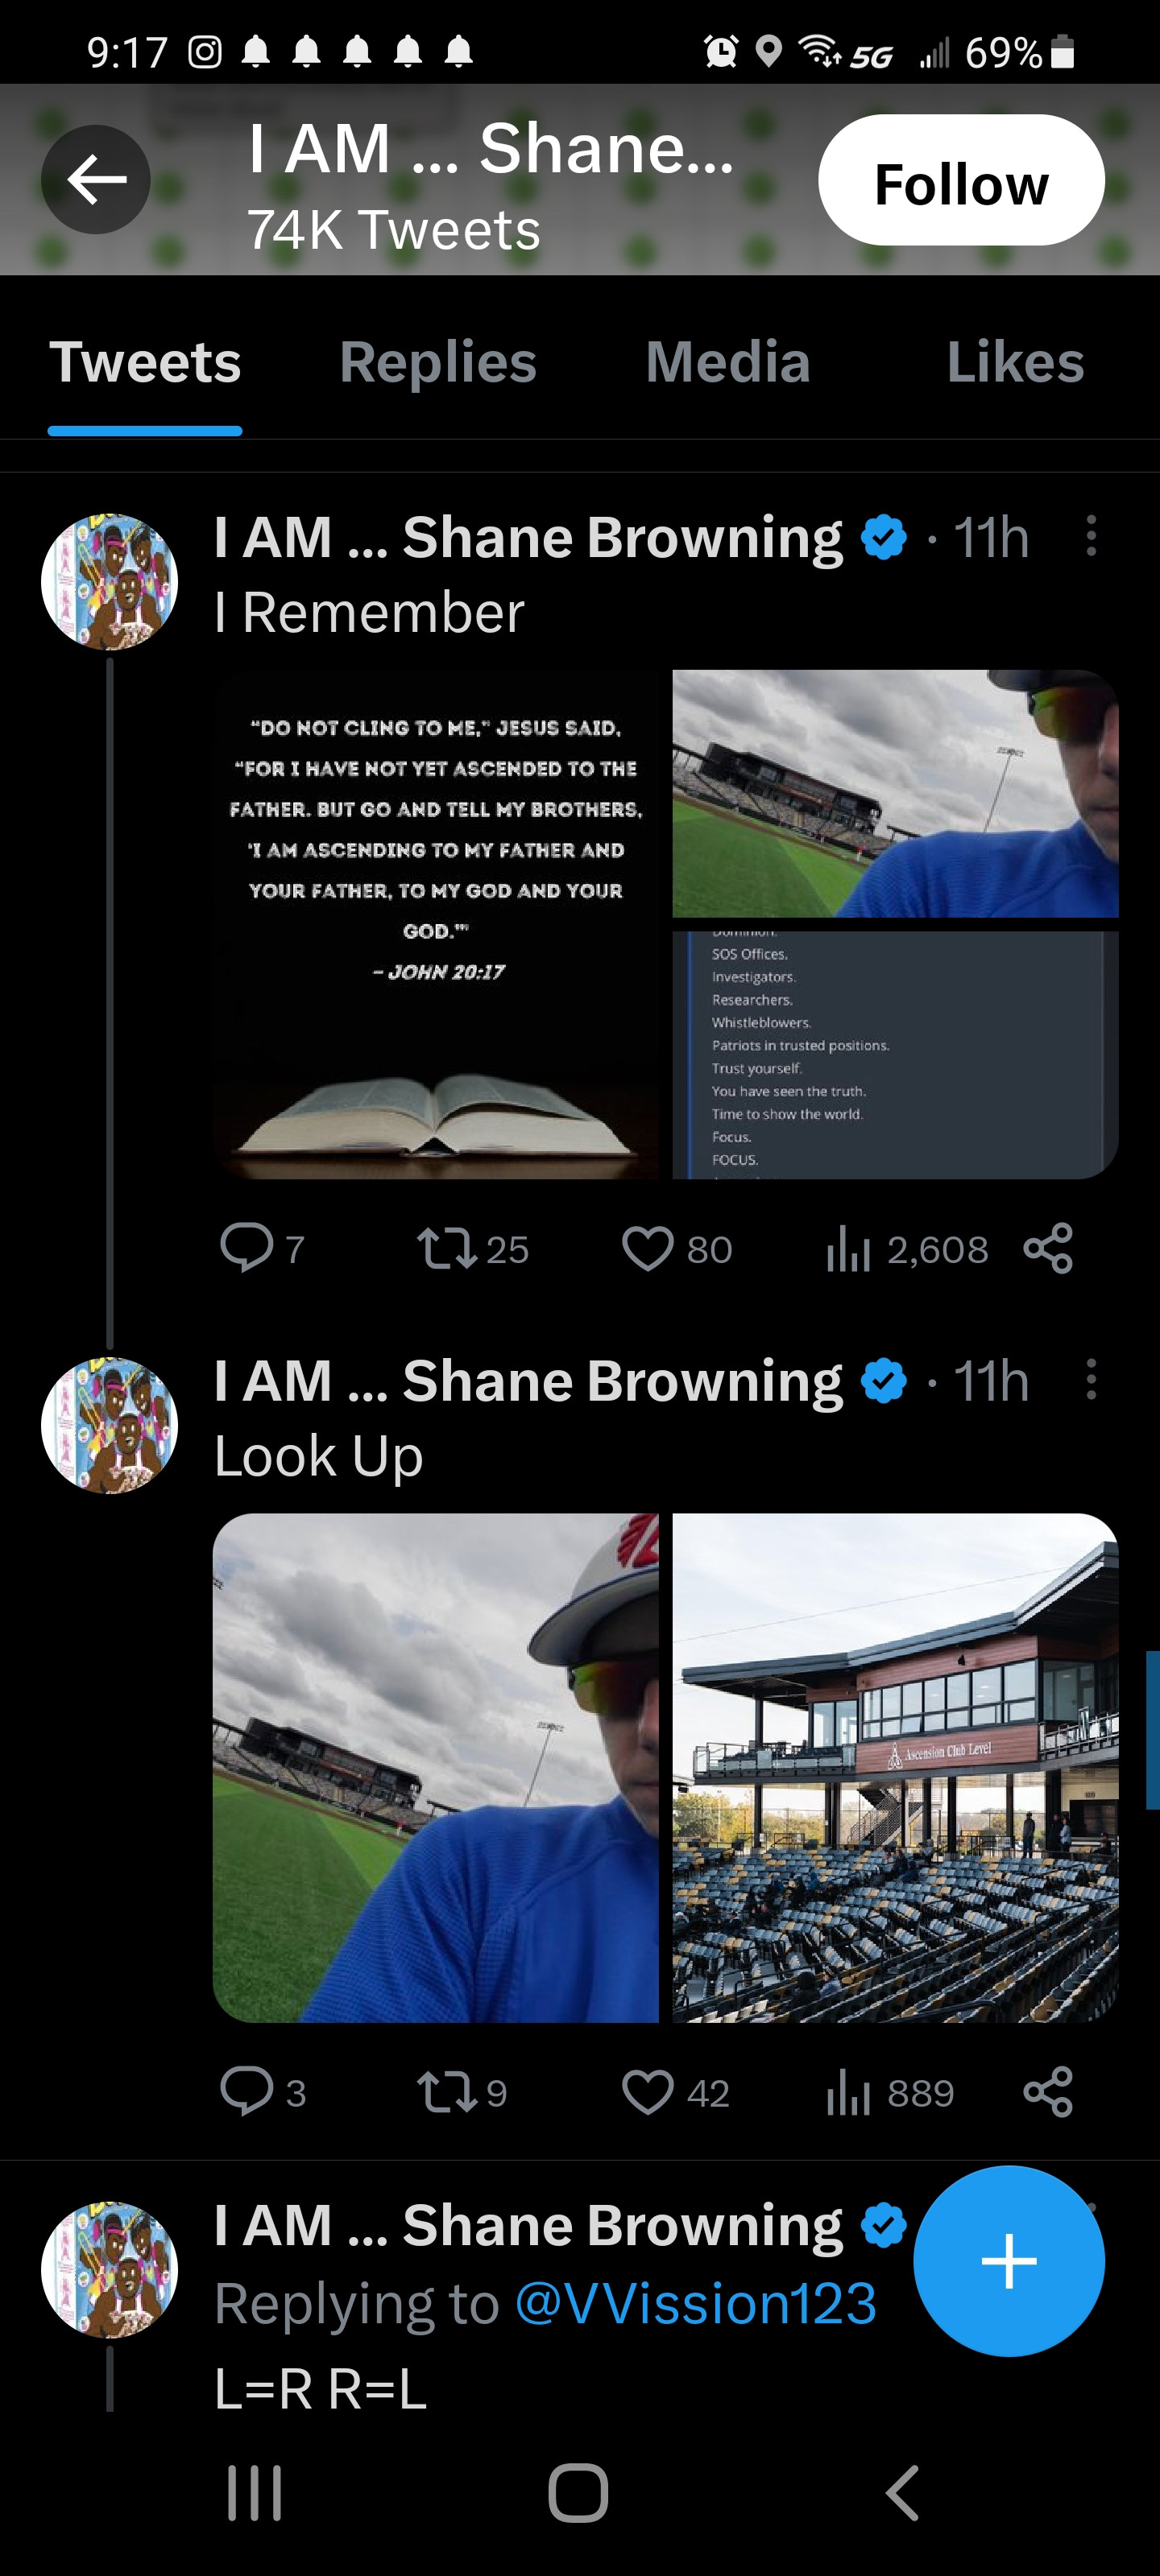The width and height of the screenshot is (1160, 2576).
Task: Reply to the 'I Remember' tweet
Action: point(246,1249)
